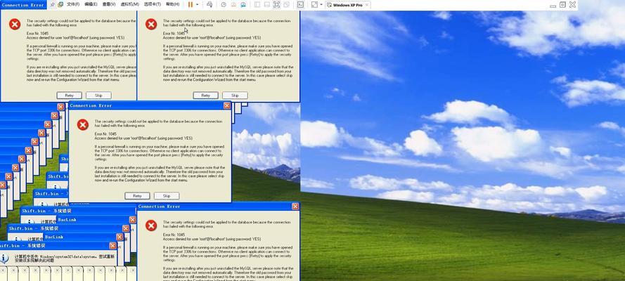Click the red error icon in the top-middle dialog
This screenshot has height=281, width=625.
coord(151,25)
